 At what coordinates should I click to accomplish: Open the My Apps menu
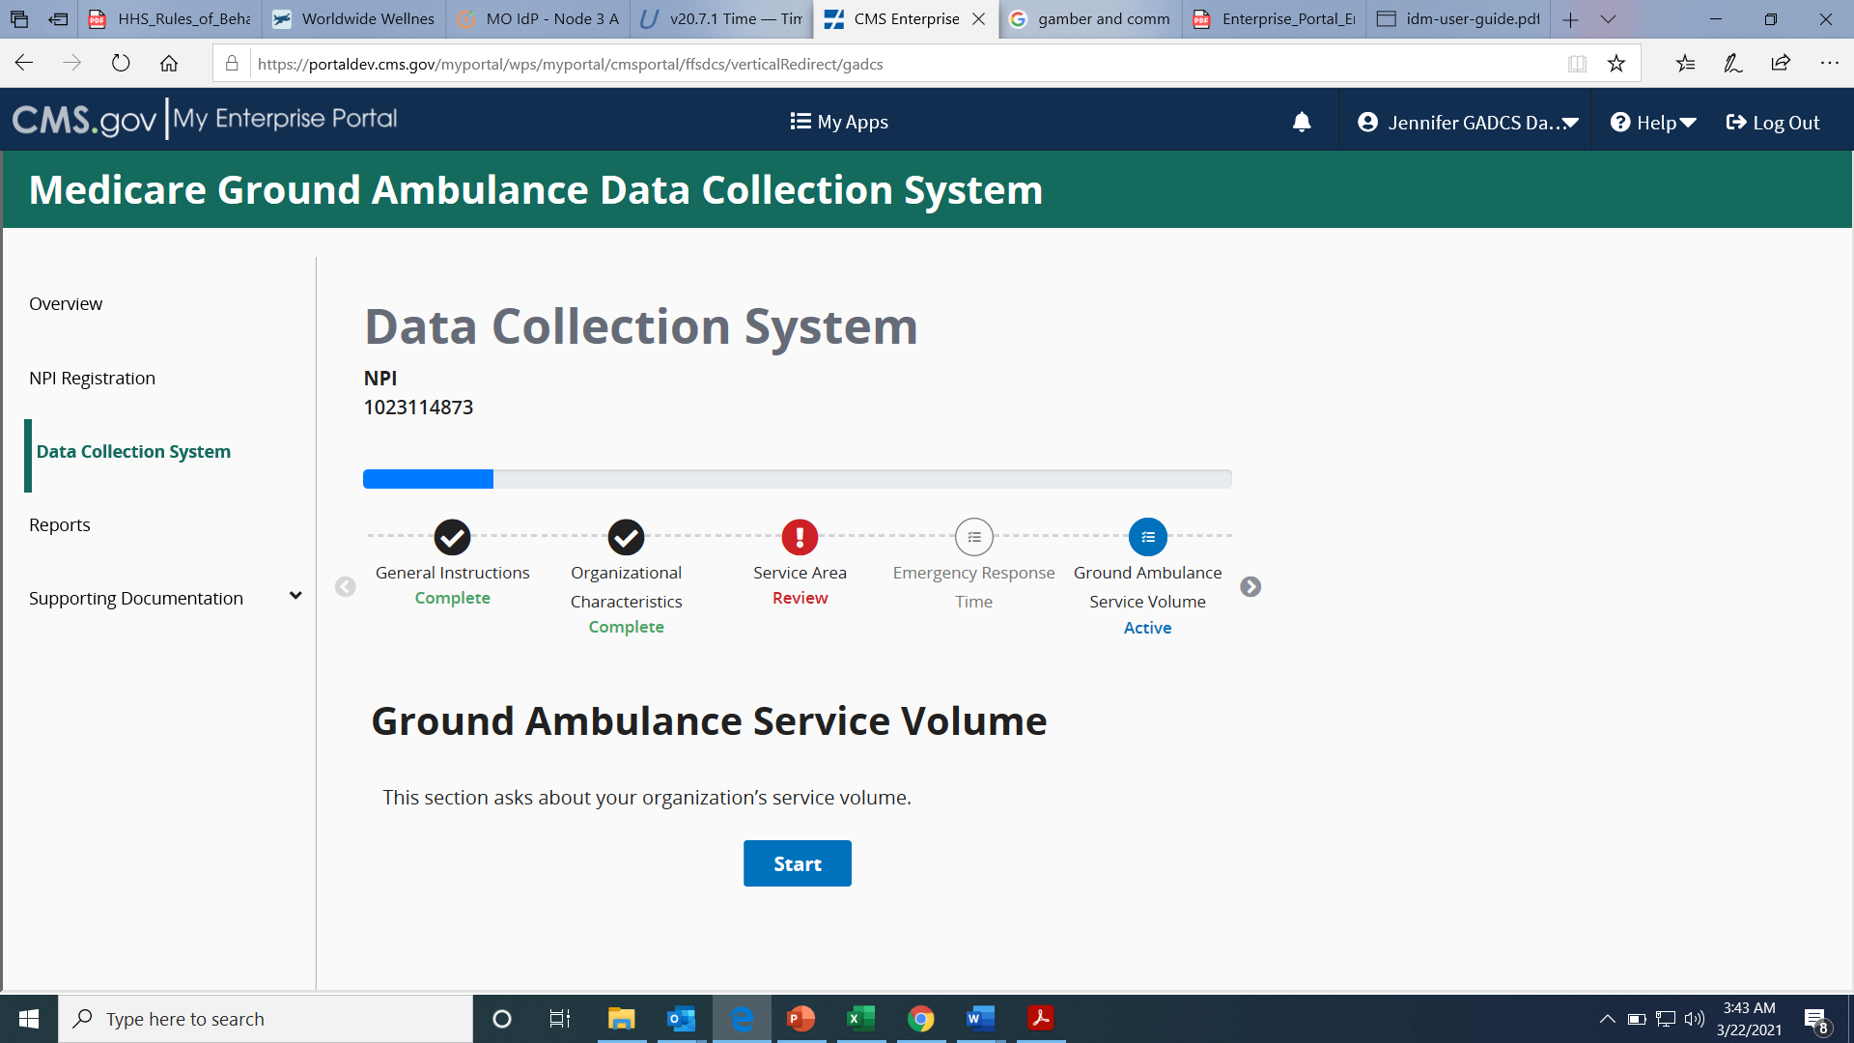point(838,122)
